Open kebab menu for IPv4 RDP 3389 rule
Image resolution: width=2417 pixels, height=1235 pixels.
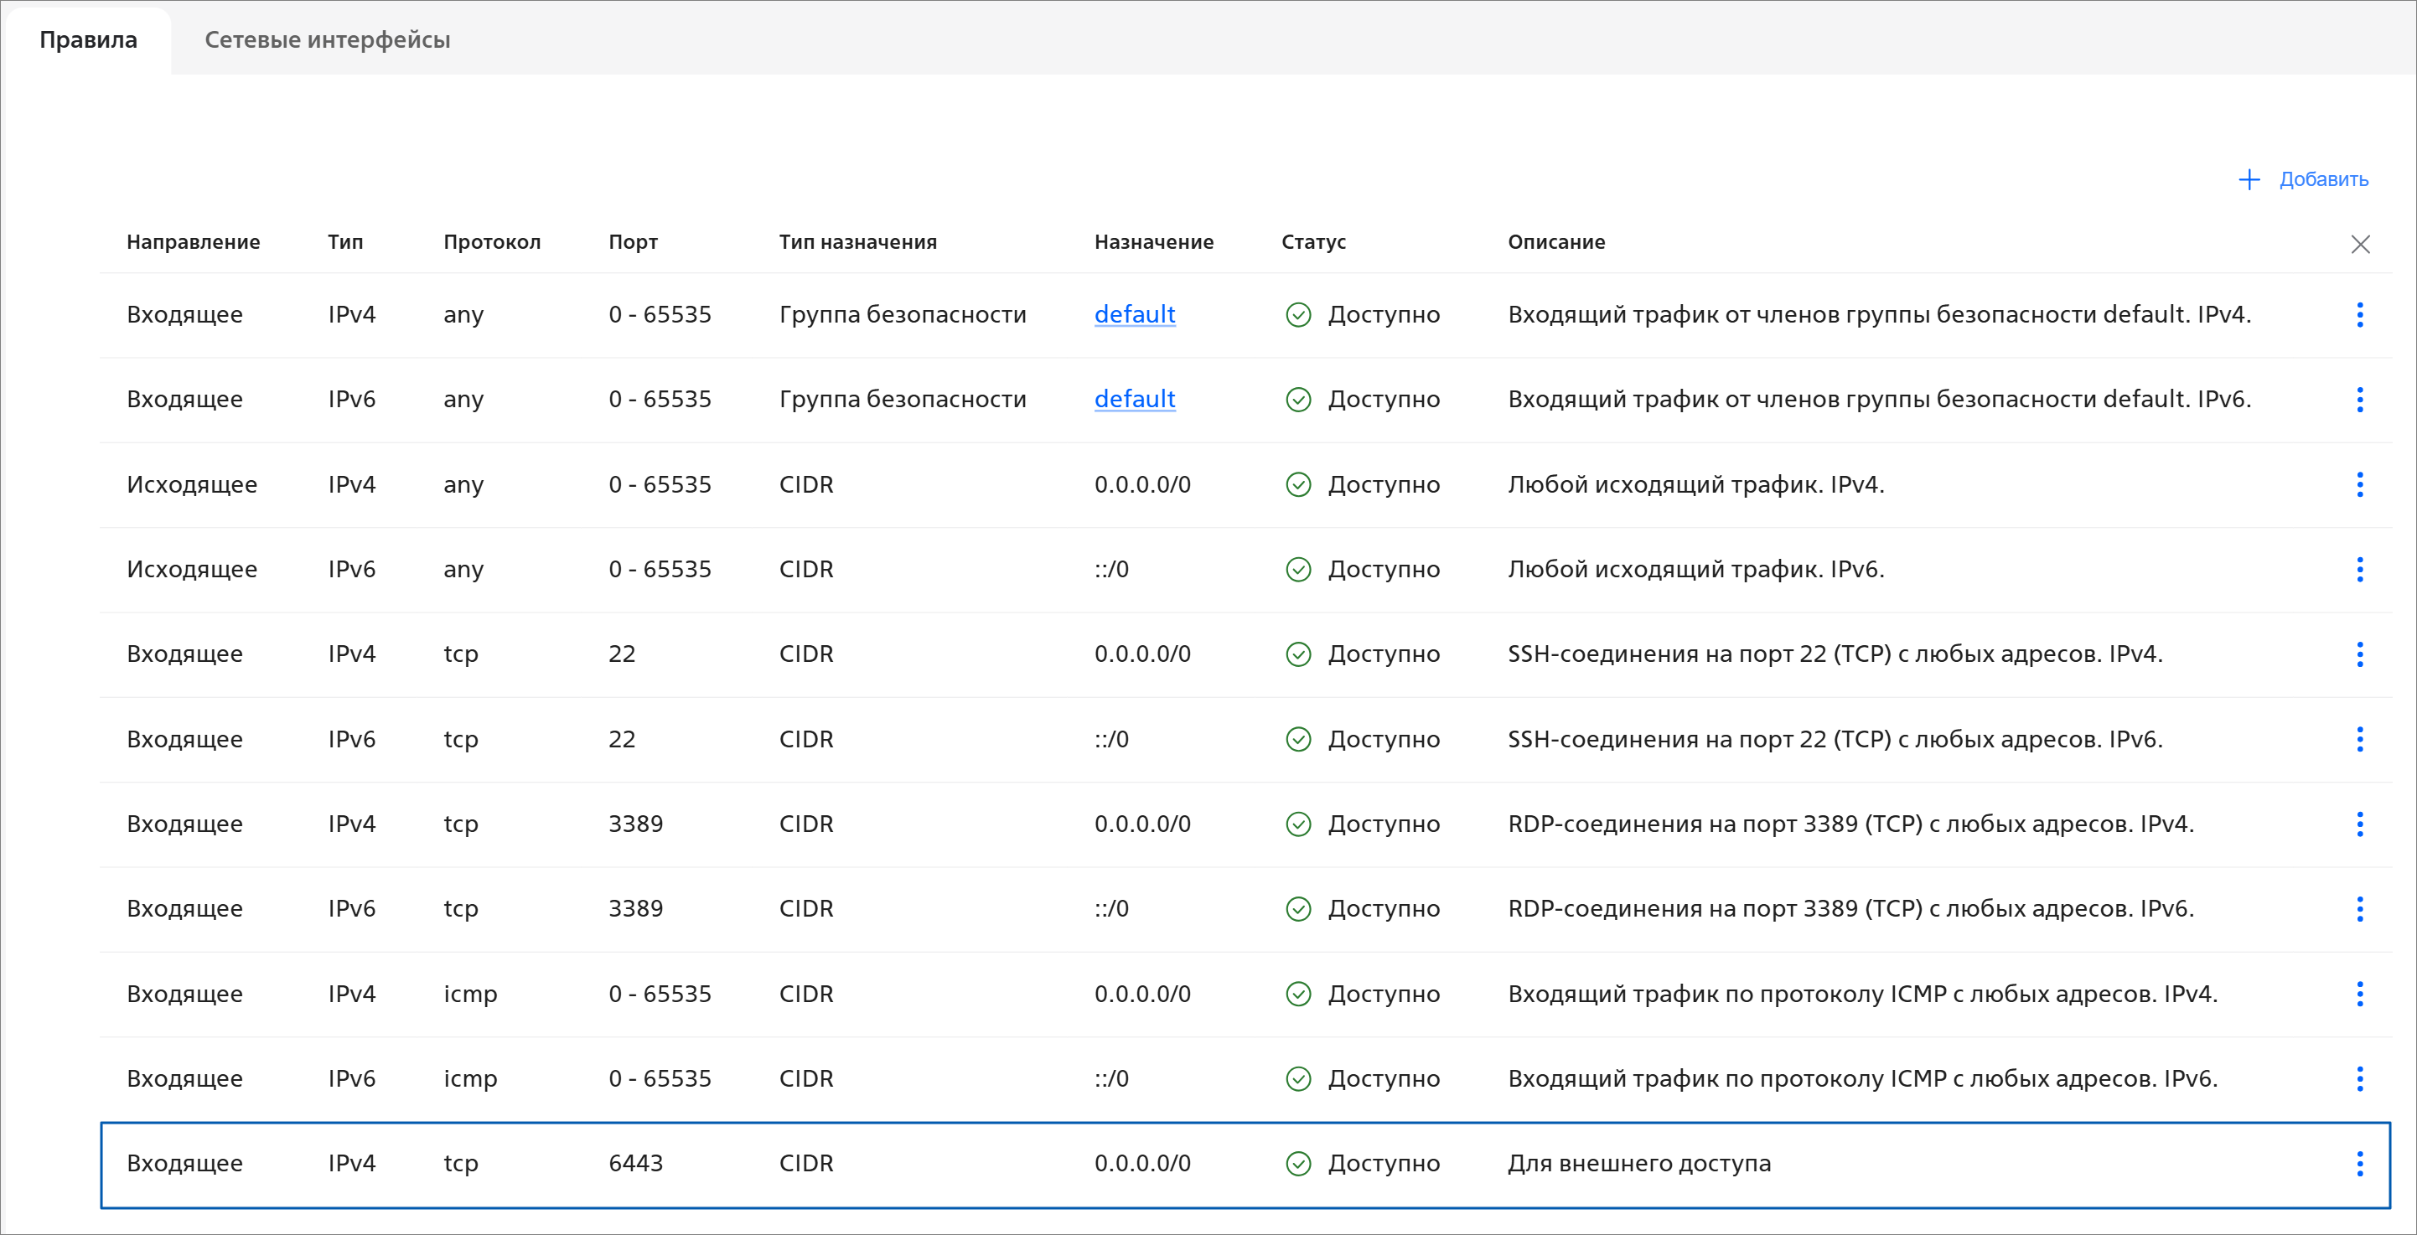click(2359, 824)
